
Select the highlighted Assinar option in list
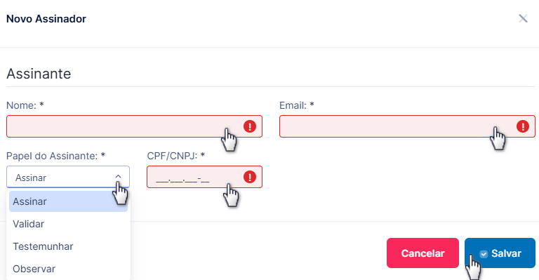coord(68,201)
